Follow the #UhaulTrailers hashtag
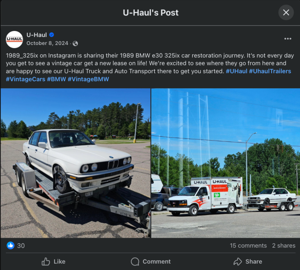 270,71
